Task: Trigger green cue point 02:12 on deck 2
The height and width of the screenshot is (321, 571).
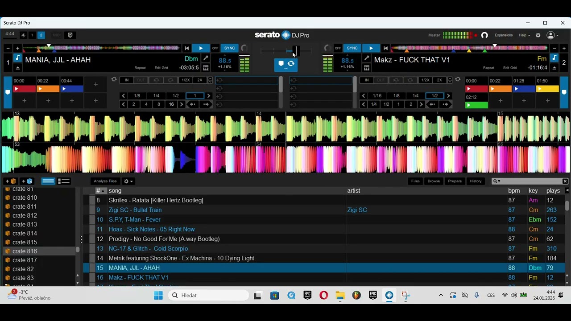Action: tap(476, 105)
